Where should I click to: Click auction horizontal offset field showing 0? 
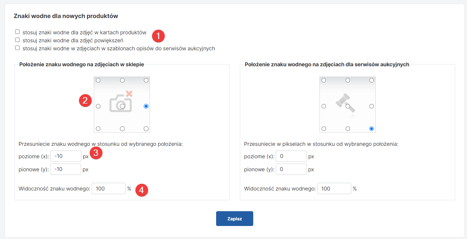[291, 156]
